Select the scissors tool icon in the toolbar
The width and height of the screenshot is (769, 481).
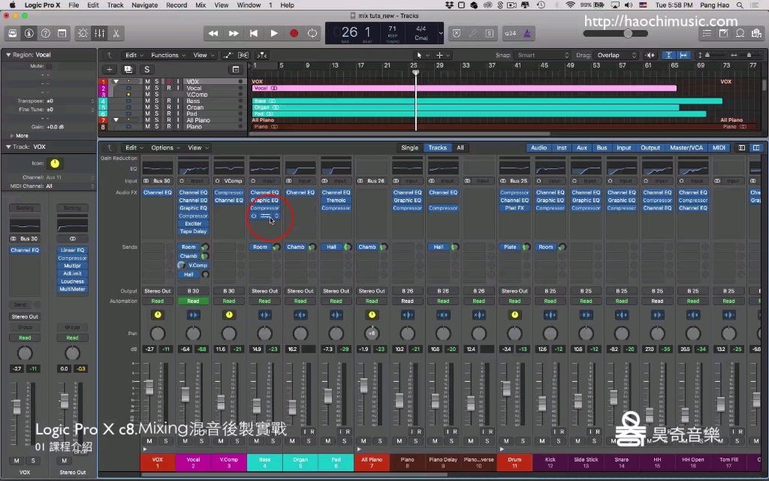click(x=116, y=35)
